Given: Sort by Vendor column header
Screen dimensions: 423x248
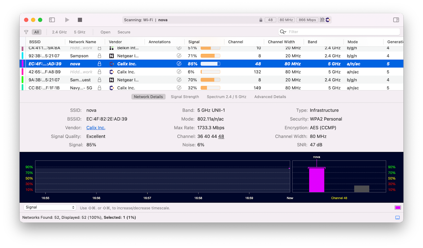Looking at the screenshot, I should point(115,42).
